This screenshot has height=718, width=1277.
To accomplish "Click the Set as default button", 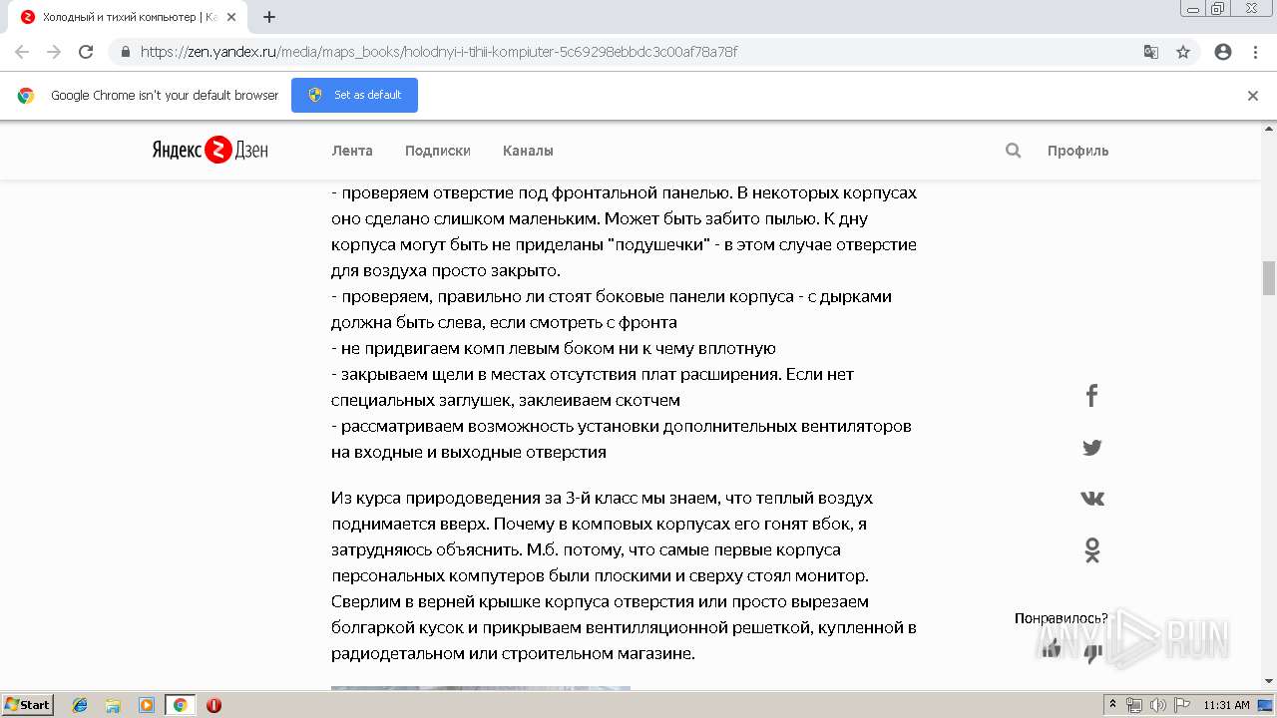I will tap(354, 95).
